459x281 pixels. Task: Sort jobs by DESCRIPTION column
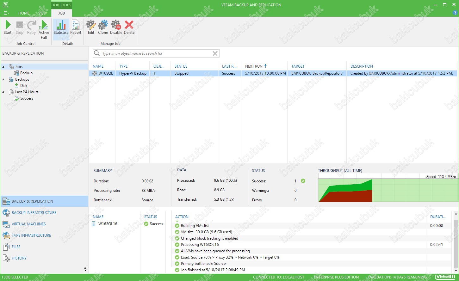(362, 66)
